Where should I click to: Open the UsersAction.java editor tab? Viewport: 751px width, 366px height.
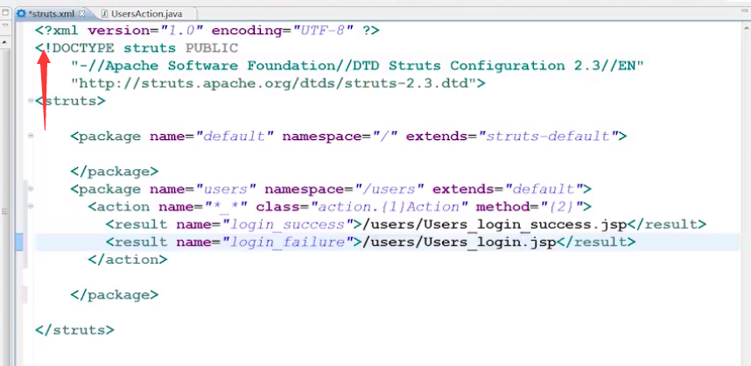click(x=146, y=13)
